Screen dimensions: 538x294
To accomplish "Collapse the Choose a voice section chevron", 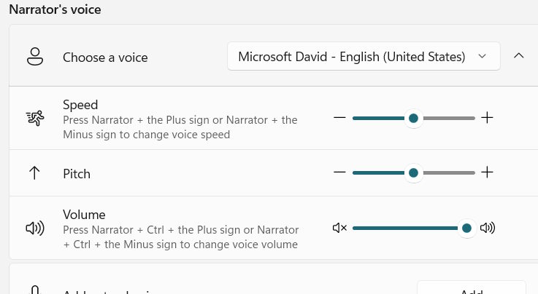I will click(x=519, y=56).
